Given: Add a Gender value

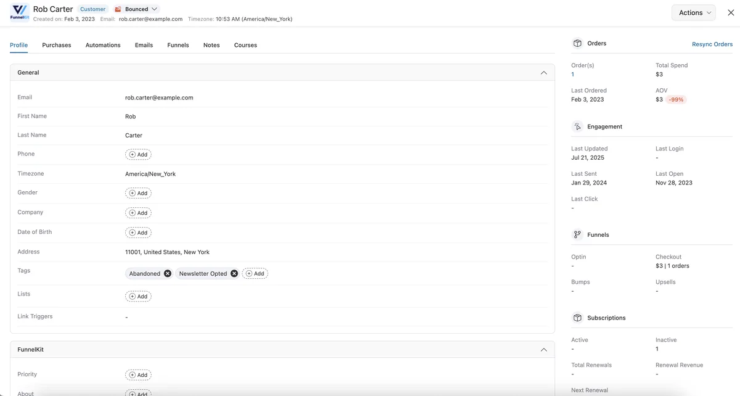Looking at the screenshot, I should coord(138,193).
